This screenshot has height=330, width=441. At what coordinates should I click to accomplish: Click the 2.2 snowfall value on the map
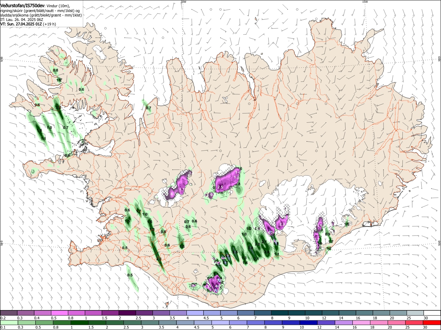coord(281,224)
